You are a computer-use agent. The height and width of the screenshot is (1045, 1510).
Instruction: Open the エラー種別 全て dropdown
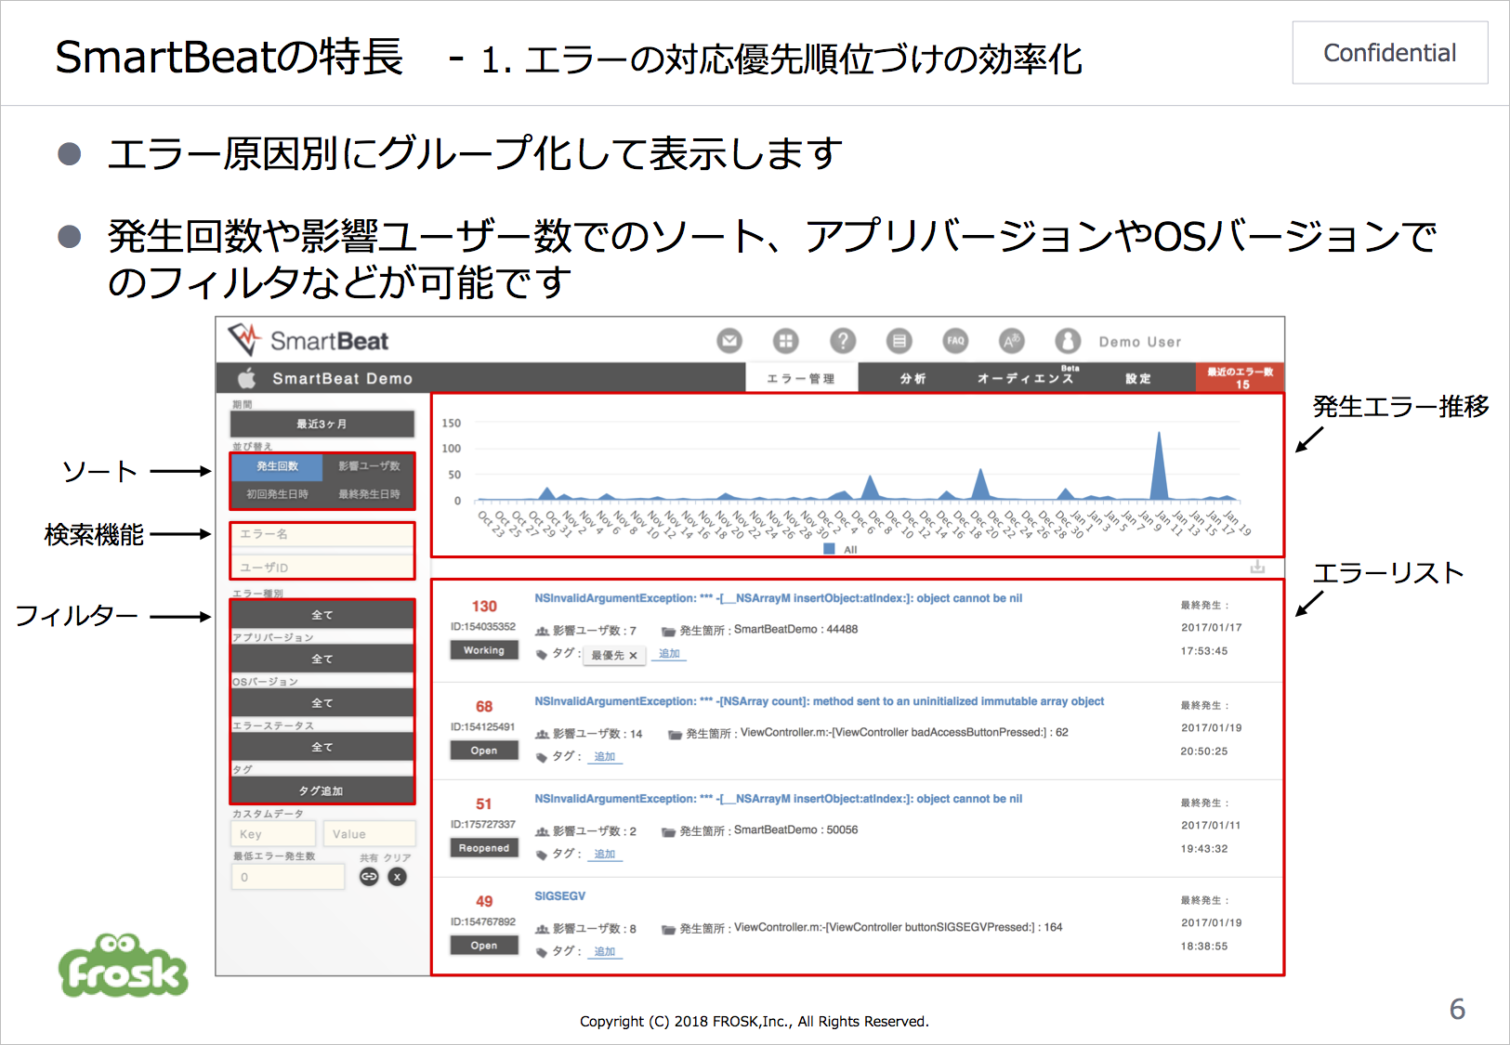[322, 615]
